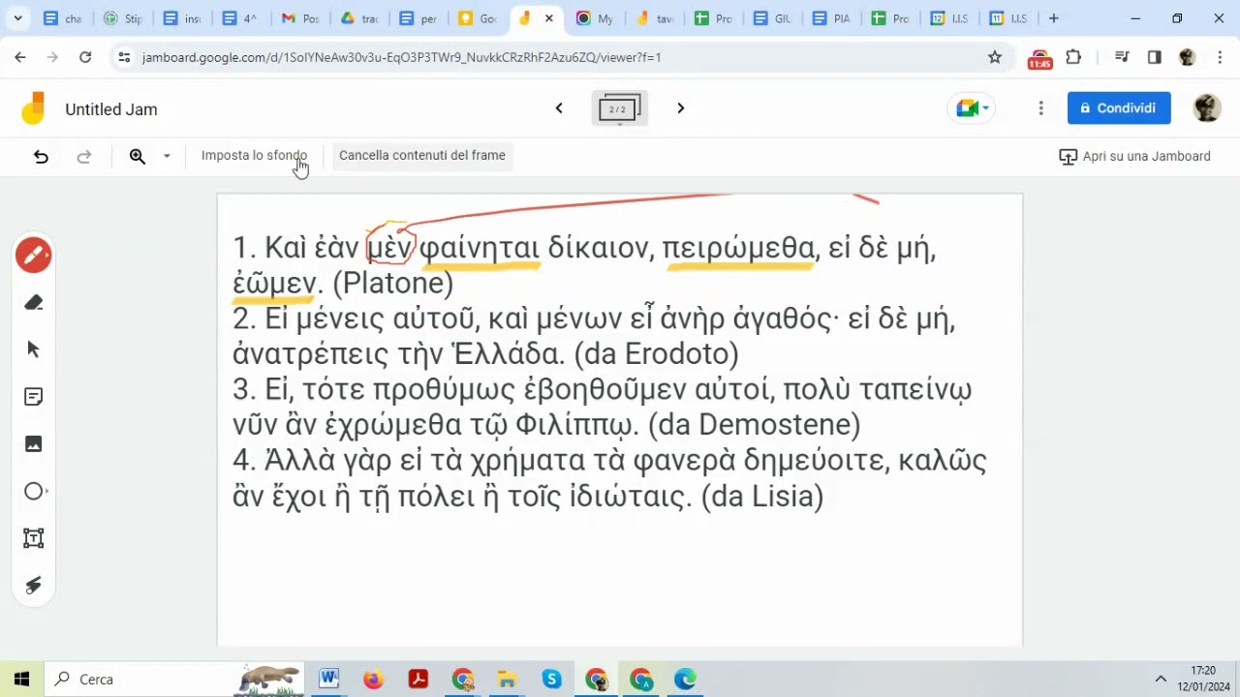The image size is (1240, 697).
Task: Go to the previous frame
Action: 559,108
